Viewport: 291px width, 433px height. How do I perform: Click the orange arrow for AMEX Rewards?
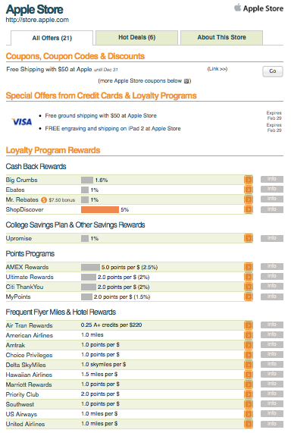(249, 267)
